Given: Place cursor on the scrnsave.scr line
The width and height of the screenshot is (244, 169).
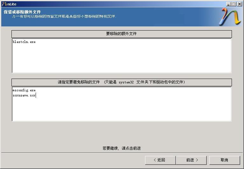Looking at the screenshot, I should (24, 95).
